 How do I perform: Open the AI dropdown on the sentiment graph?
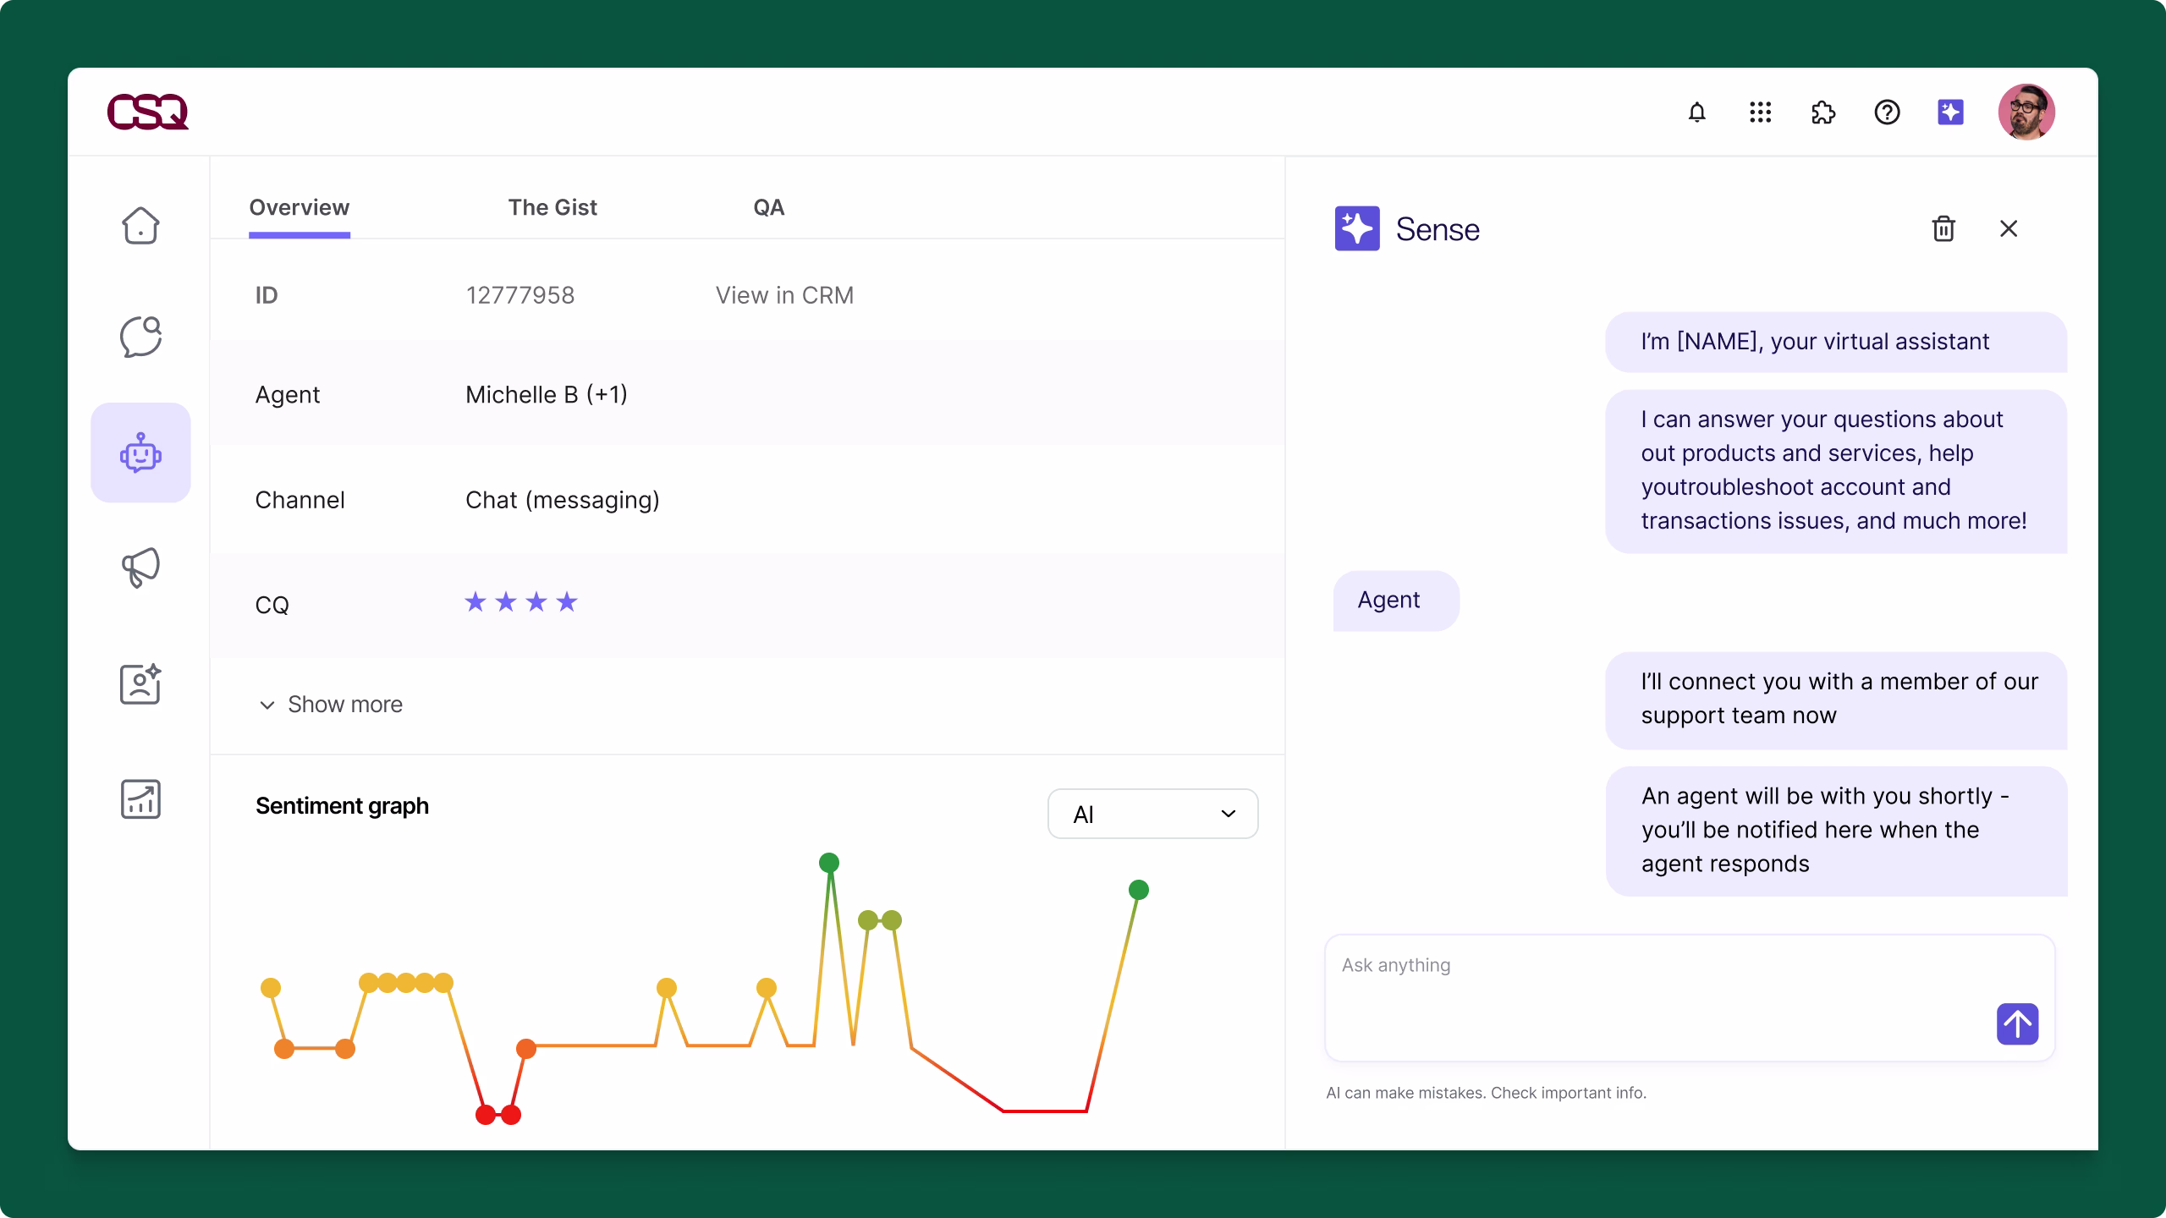(x=1153, y=814)
